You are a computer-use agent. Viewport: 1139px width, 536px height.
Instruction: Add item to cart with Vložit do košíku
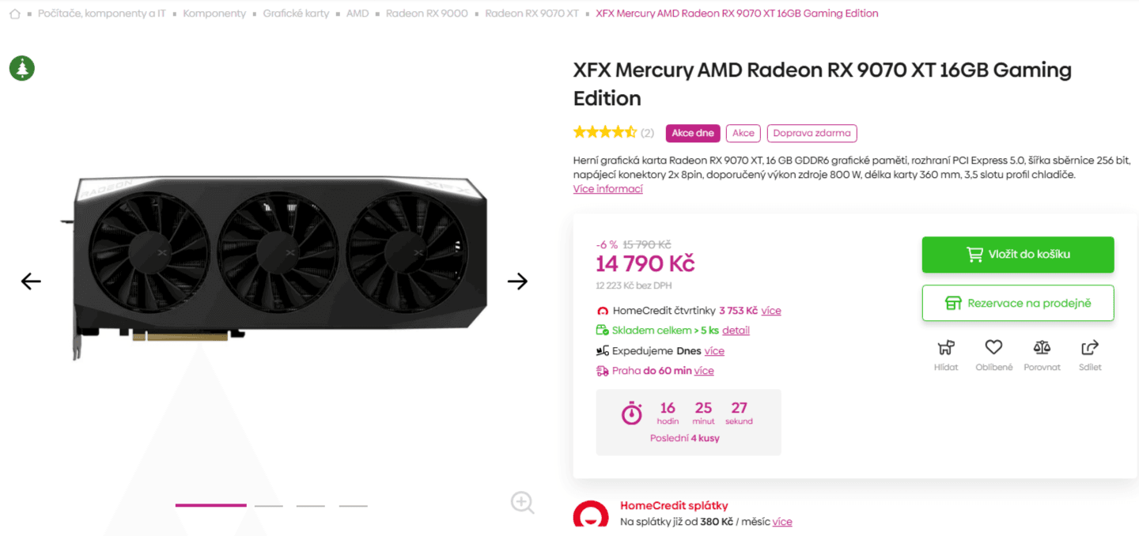1018,254
